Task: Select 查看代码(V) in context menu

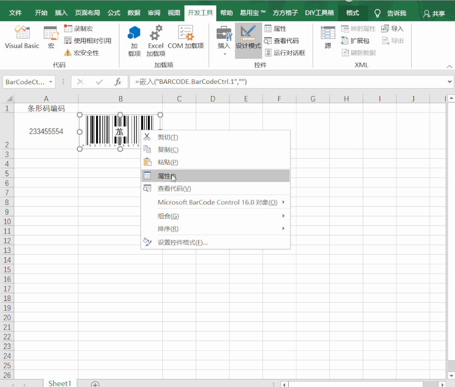Action: 215,188
